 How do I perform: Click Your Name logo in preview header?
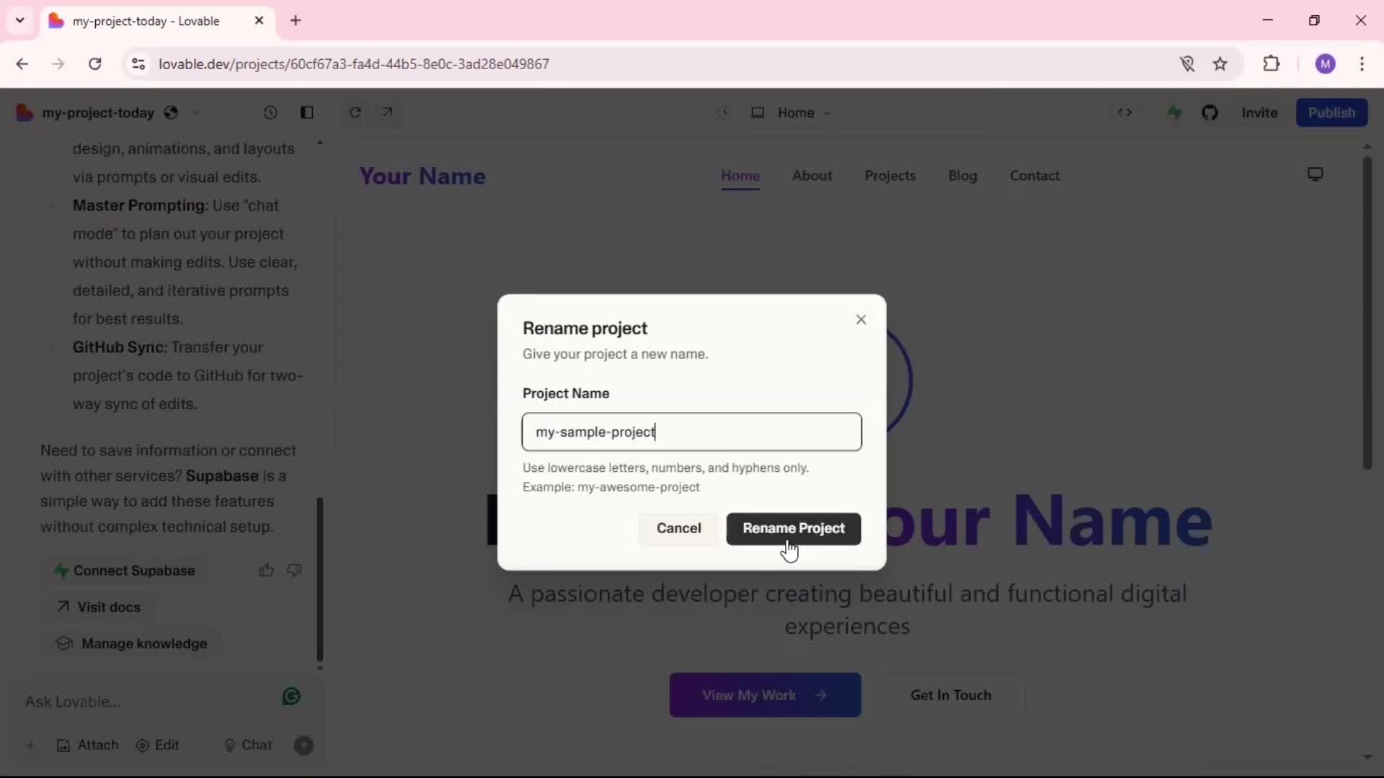(x=422, y=176)
